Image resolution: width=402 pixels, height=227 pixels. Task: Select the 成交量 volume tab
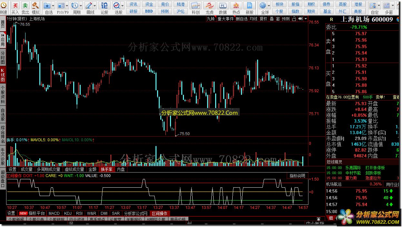pos(26,169)
